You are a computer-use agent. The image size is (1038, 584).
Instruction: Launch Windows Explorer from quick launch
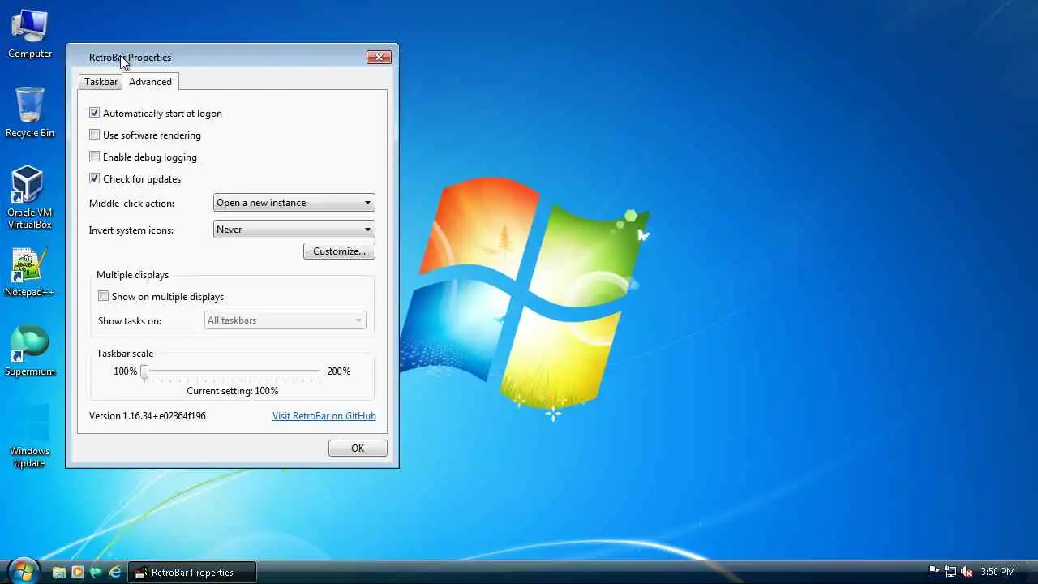coord(58,573)
